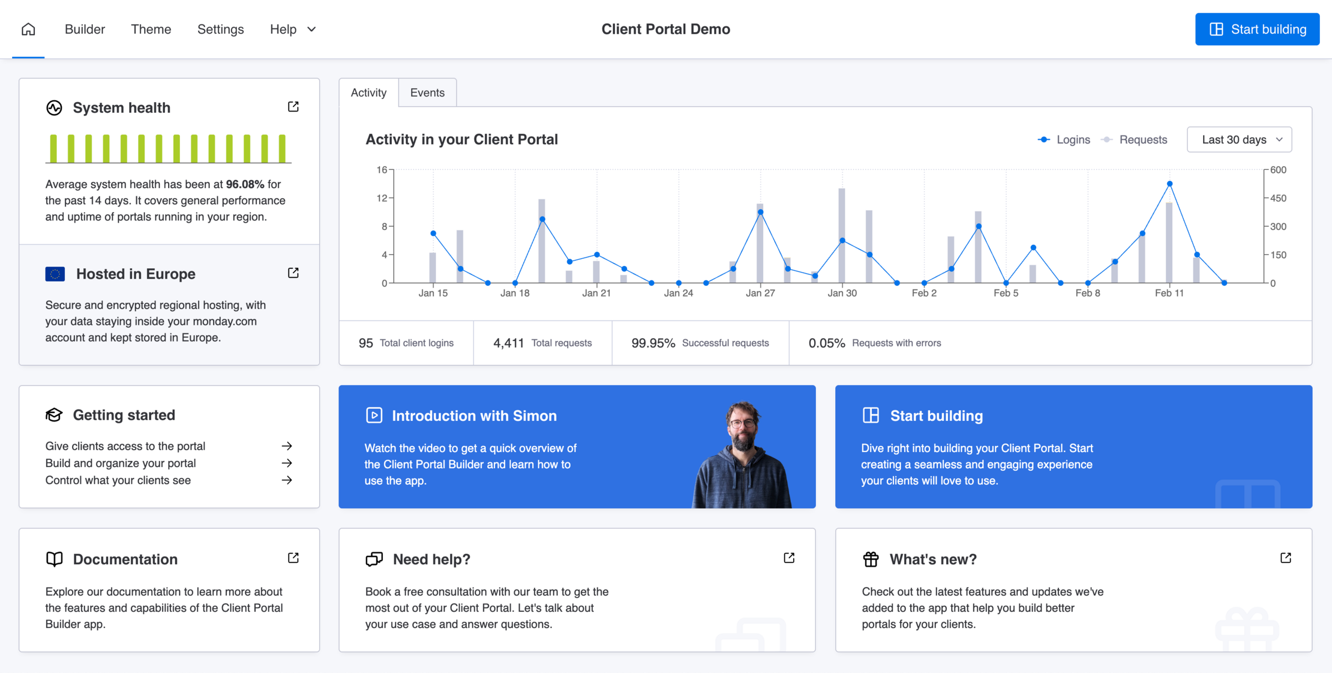Open Give clients access to the portal
Screen dimensions: 1332x673
(125, 446)
